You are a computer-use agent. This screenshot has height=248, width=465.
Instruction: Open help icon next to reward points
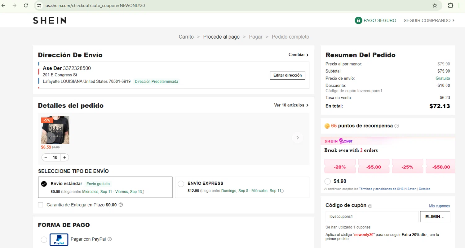[397, 126]
